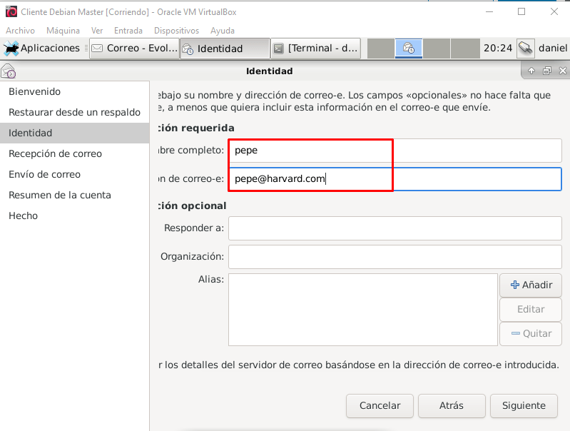Image resolution: width=570 pixels, height=431 pixels.
Task: Click the VirtualBox icon in the title bar
Action: (x=11, y=12)
